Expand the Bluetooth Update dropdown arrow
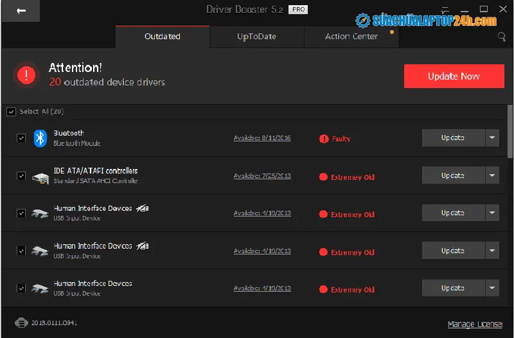The height and width of the screenshot is (338, 514). coord(492,138)
